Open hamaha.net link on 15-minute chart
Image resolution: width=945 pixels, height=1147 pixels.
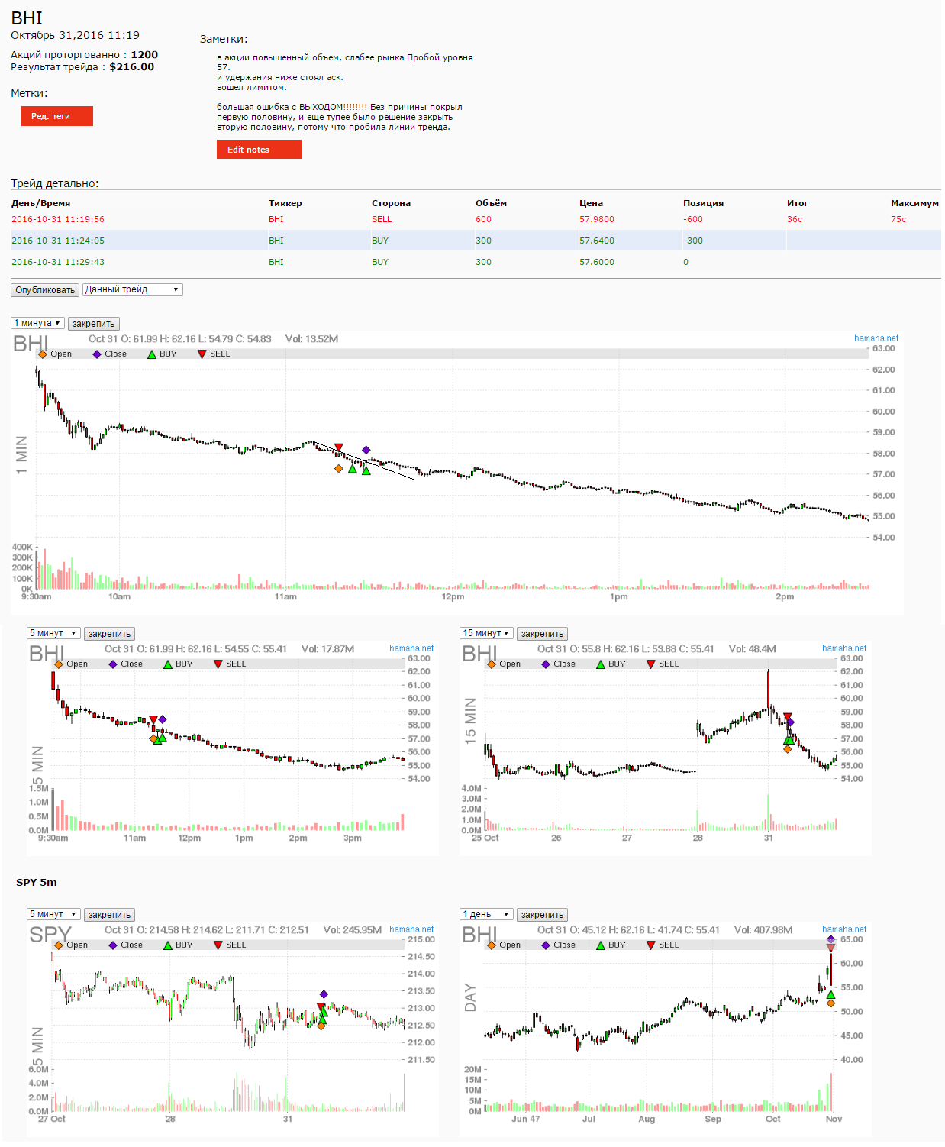pyautogui.click(x=844, y=648)
